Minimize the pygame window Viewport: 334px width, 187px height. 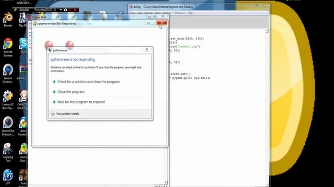tap(149, 23)
